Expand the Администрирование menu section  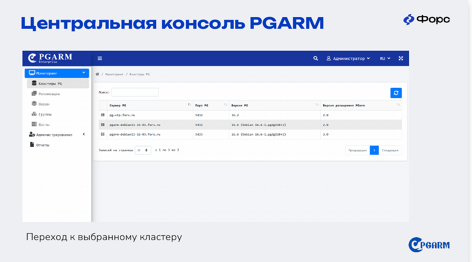[57, 135]
